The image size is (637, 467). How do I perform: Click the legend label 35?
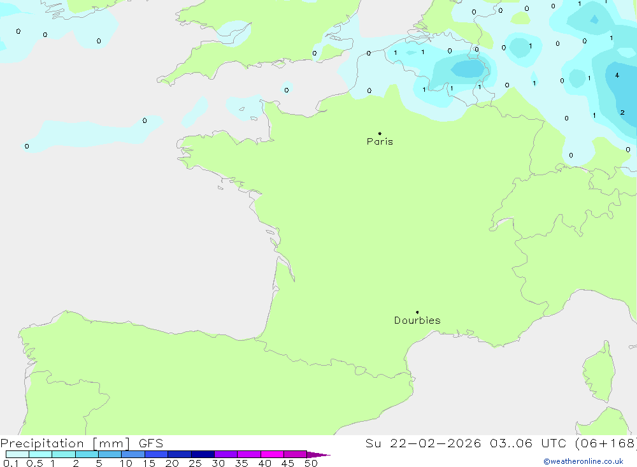241,463
